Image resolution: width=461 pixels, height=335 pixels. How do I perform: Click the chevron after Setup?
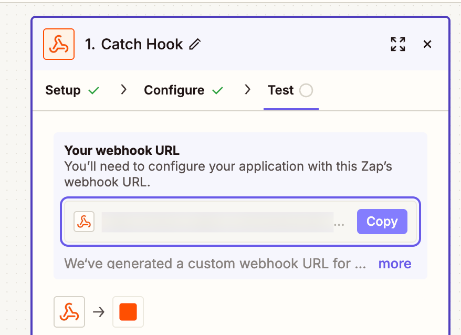pos(123,90)
